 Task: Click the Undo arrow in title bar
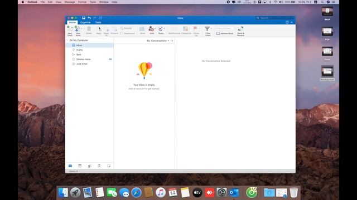89,18
